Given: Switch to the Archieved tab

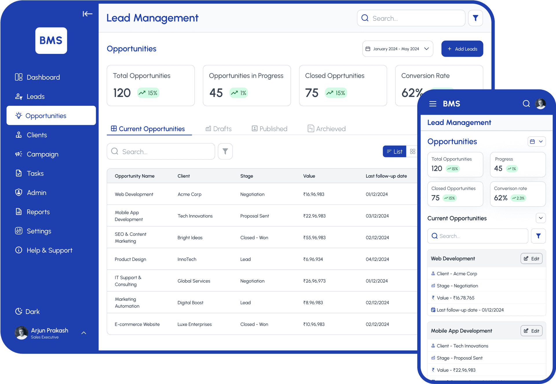Looking at the screenshot, I should [326, 129].
